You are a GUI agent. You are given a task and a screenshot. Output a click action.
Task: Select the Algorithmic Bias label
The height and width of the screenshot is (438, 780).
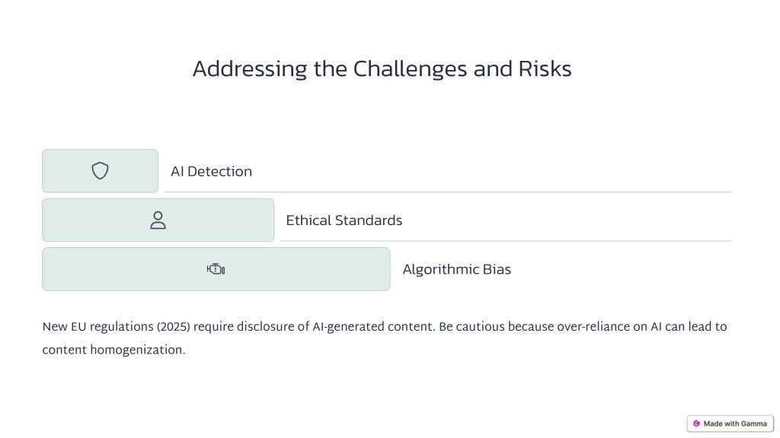click(457, 269)
